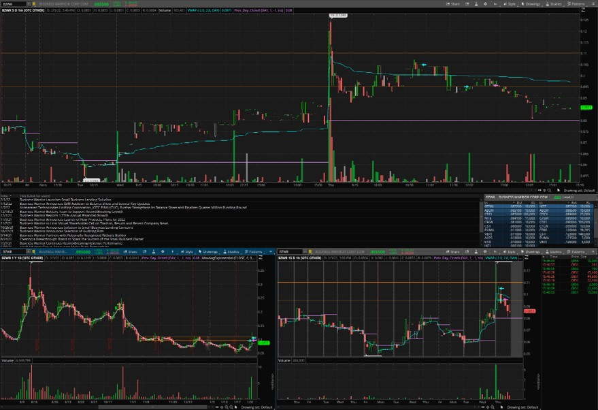The image size is (598, 410).
Task: Open Drawing set: Default under the top chart
Action: tap(580, 191)
